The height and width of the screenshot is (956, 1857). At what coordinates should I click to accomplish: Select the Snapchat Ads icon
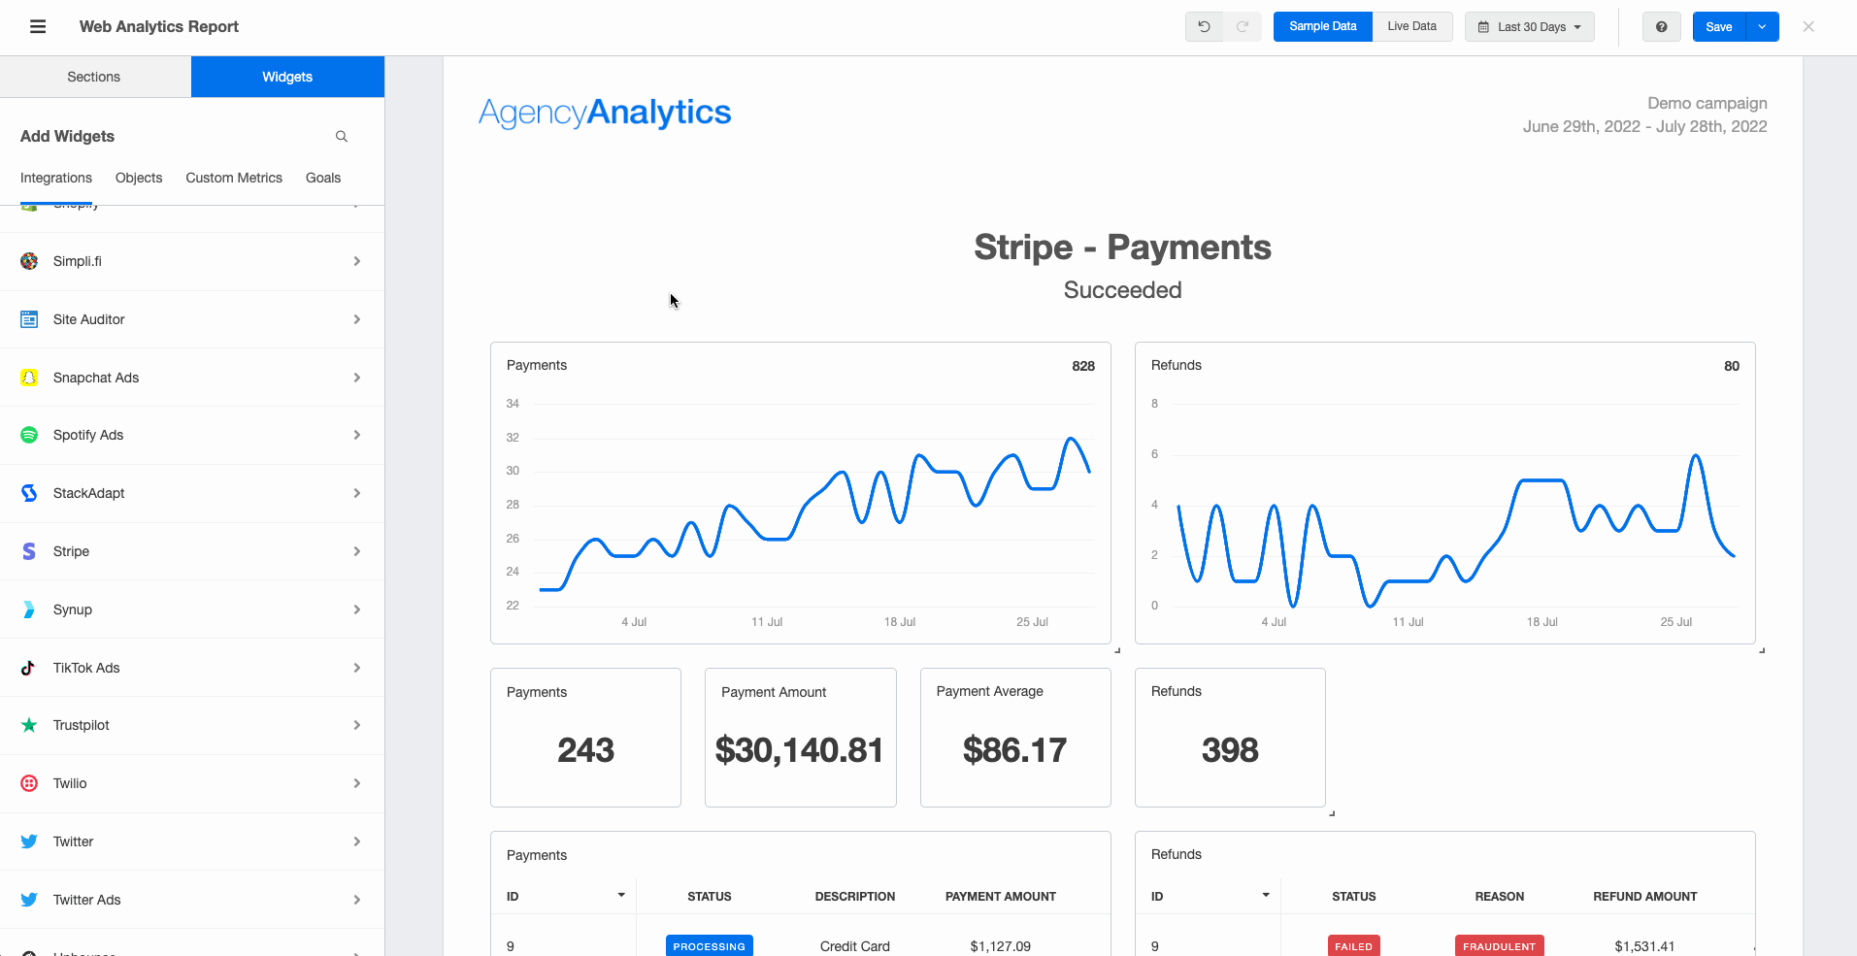pos(28,377)
